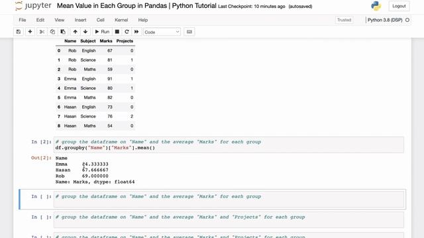
Task: Click the notebook title to rename
Action: coord(136,6)
